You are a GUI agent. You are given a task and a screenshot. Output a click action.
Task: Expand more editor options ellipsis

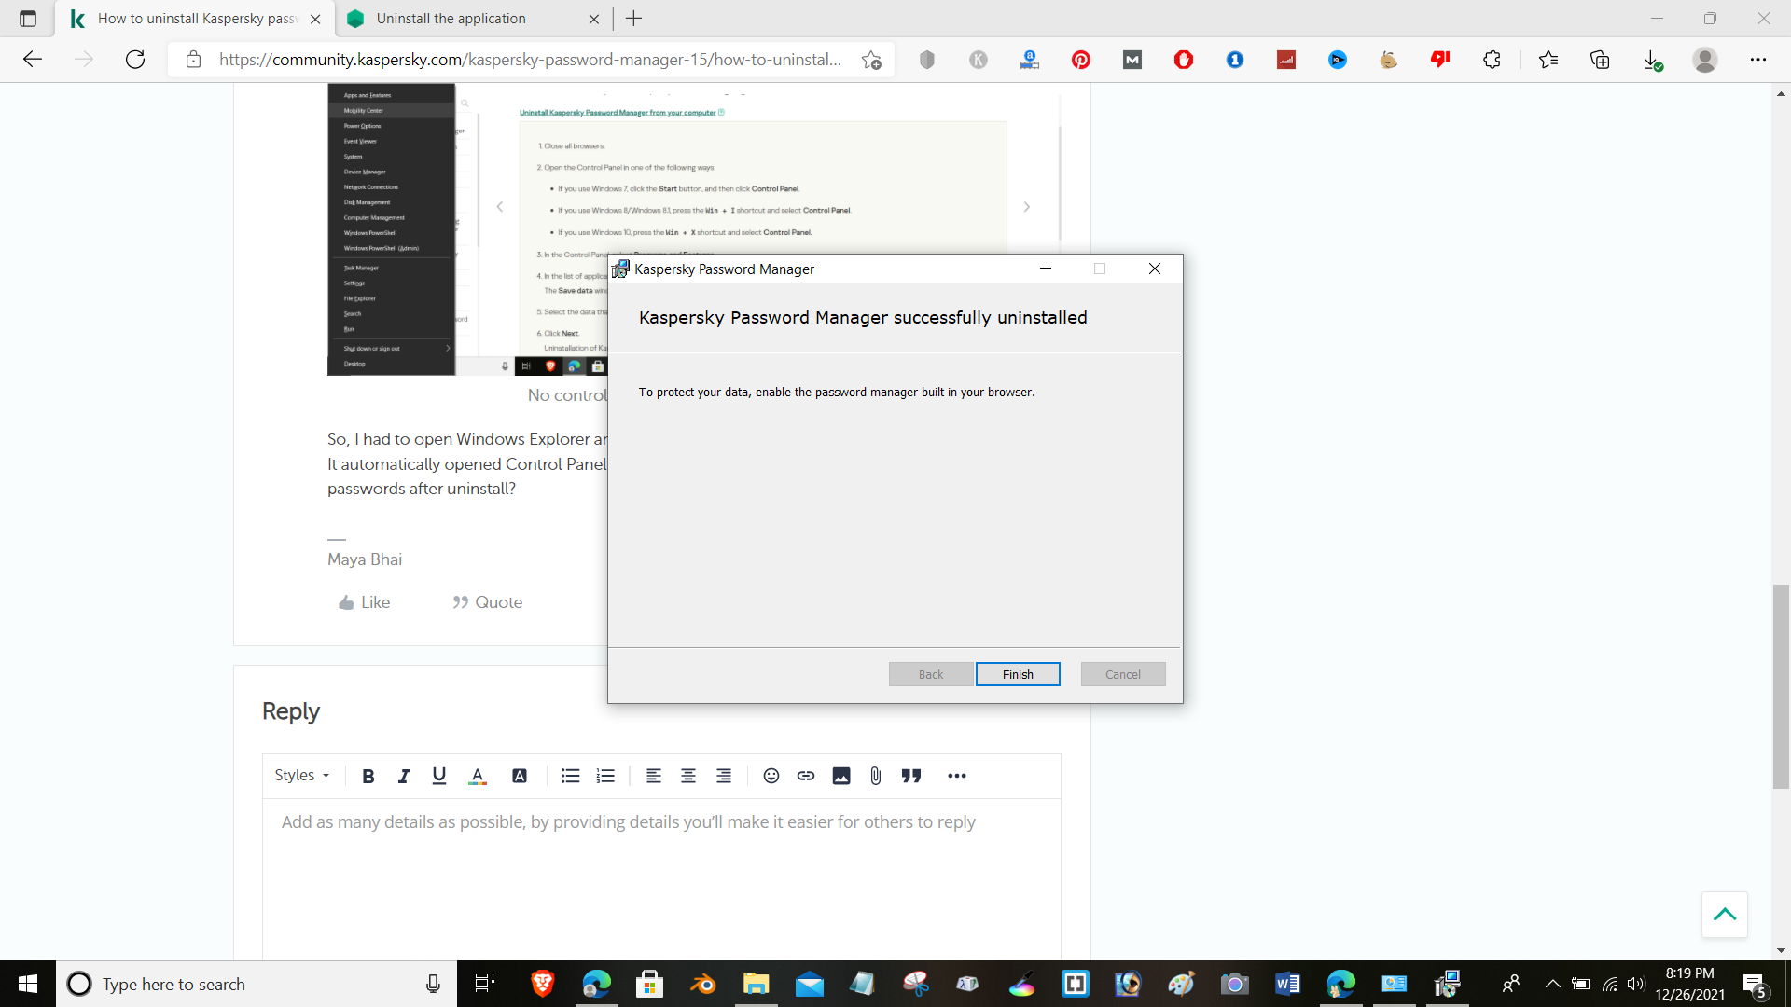[x=956, y=776]
